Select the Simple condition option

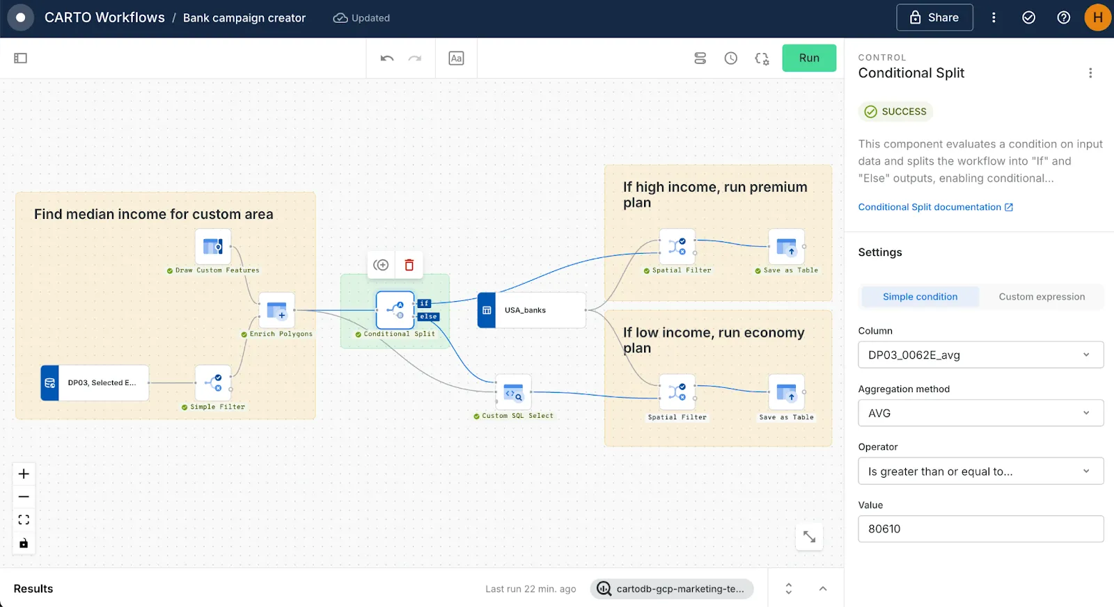point(920,297)
